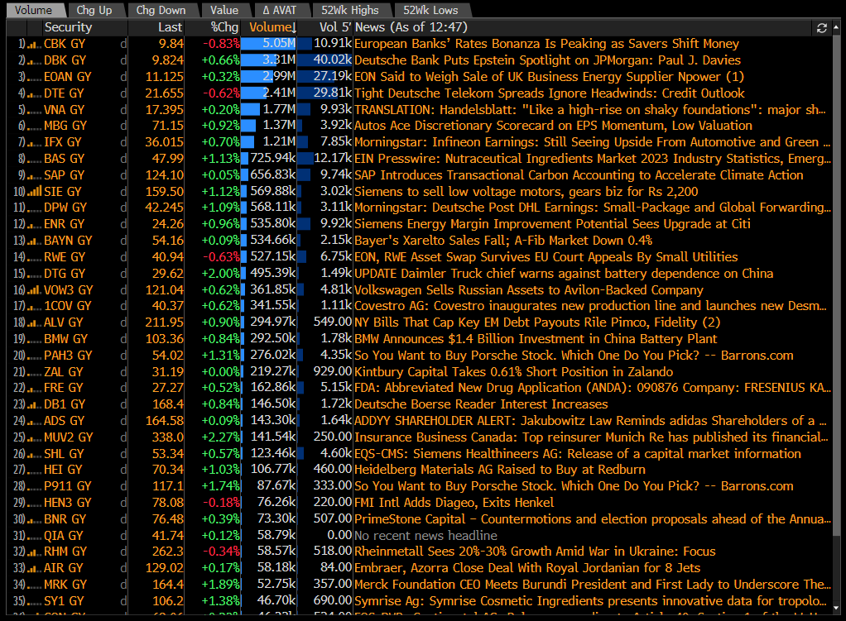Open Deutsche Bank Epstein Spotlight headline
This screenshot has width=846, height=621.
pyautogui.click(x=548, y=60)
